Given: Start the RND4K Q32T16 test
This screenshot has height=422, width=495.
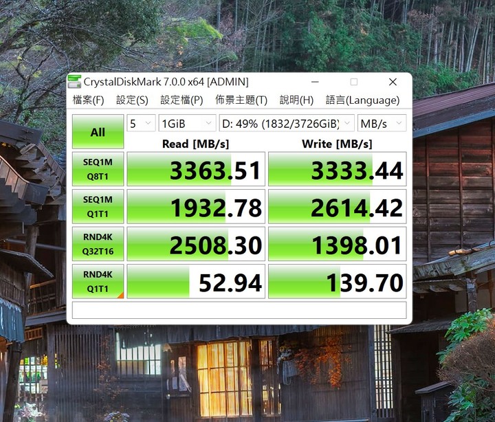Looking at the screenshot, I should pyautogui.click(x=98, y=244).
